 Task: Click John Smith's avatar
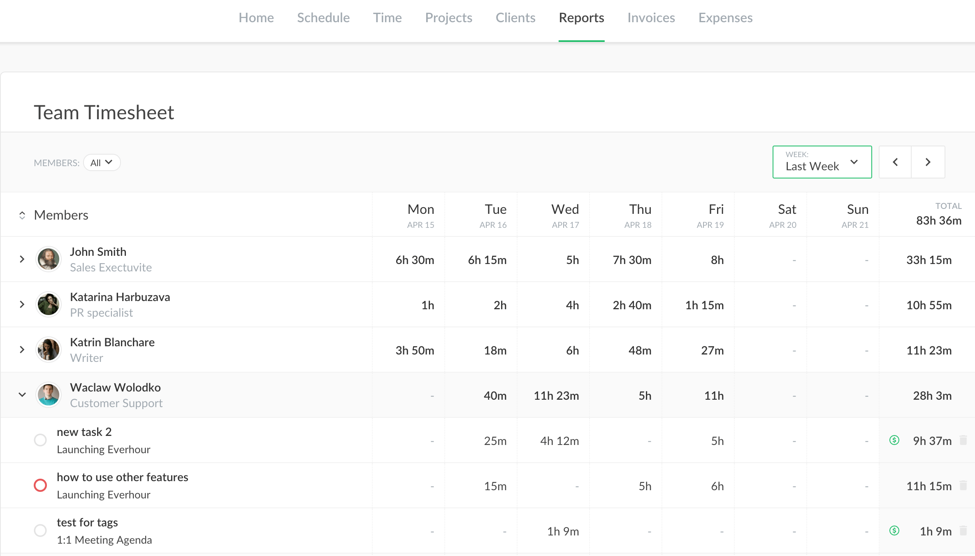tap(49, 259)
